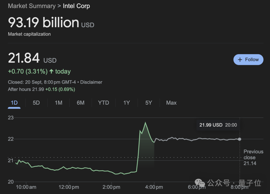270x194 pixels.
Task: Click the 4:00 pm time axis label
Action: [x=154, y=187]
